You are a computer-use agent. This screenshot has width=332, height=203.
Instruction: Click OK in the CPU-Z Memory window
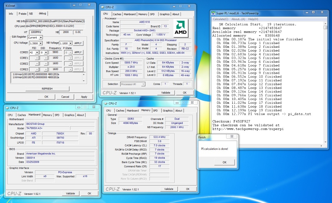point(187,189)
